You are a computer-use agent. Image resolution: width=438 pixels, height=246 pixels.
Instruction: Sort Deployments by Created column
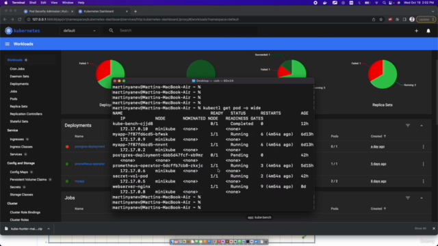(x=378, y=136)
